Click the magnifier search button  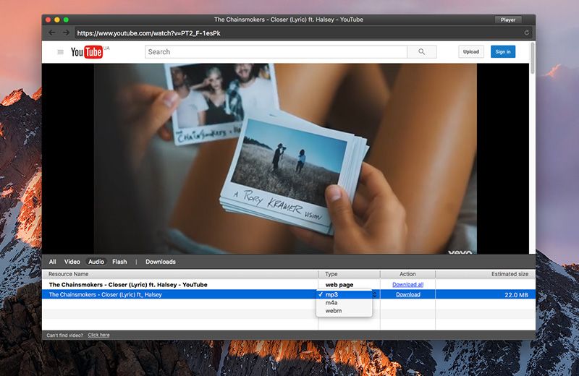pyautogui.click(x=422, y=52)
